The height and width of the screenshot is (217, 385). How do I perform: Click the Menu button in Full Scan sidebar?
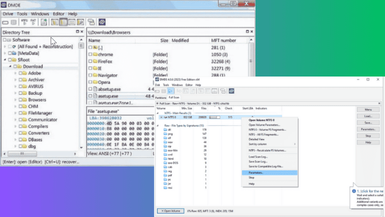click(368, 110)
